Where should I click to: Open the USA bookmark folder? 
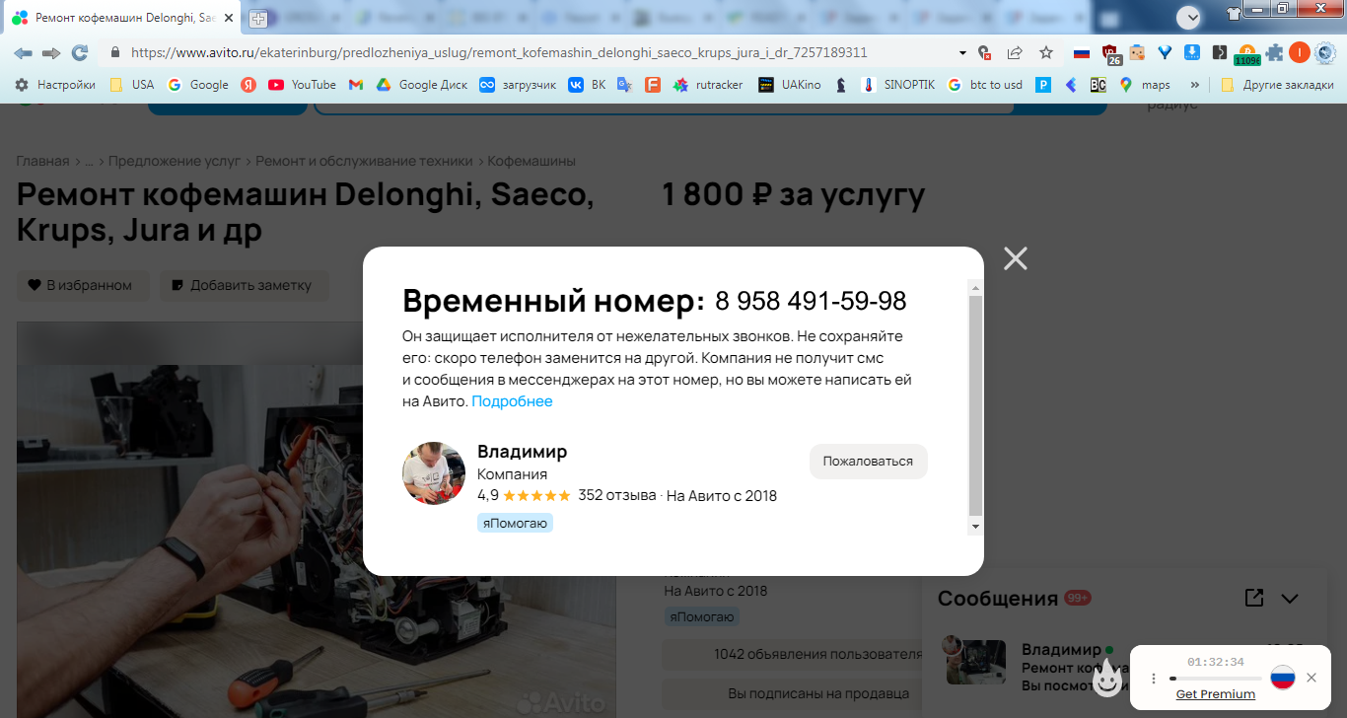pos(132,85)
